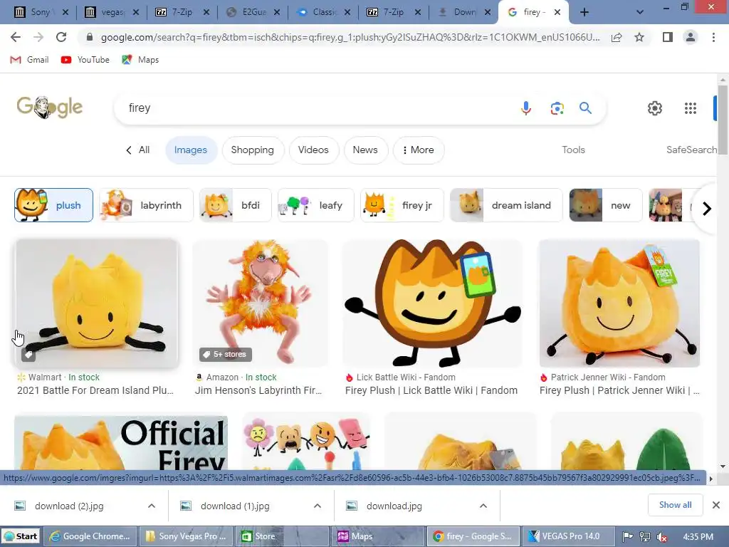Select the labyrinth filter chip

[x=146, y=205]
